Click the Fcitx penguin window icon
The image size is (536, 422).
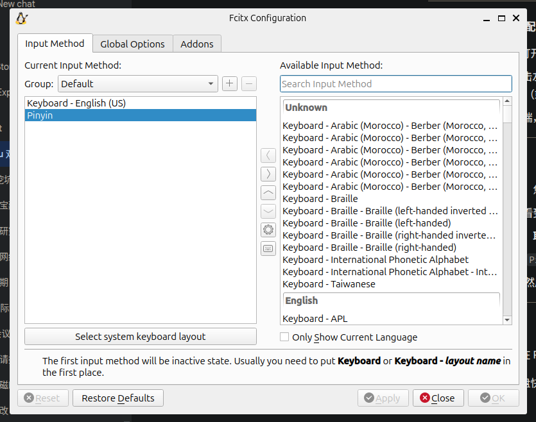pyautogui.click(x=22, y=19)
